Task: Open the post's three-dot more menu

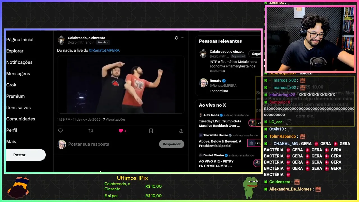Action: 183,38
